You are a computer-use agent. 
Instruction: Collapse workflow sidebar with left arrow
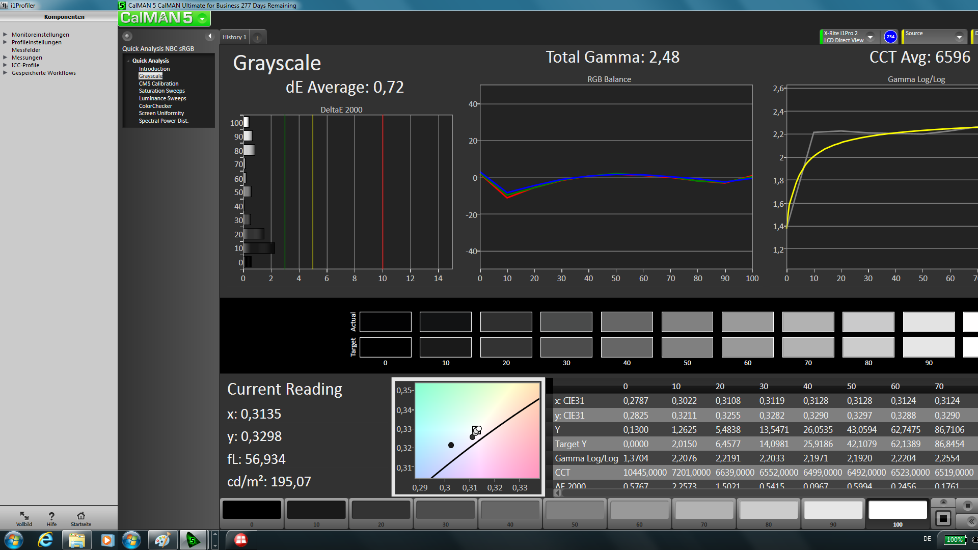click(x=209, y=36)
